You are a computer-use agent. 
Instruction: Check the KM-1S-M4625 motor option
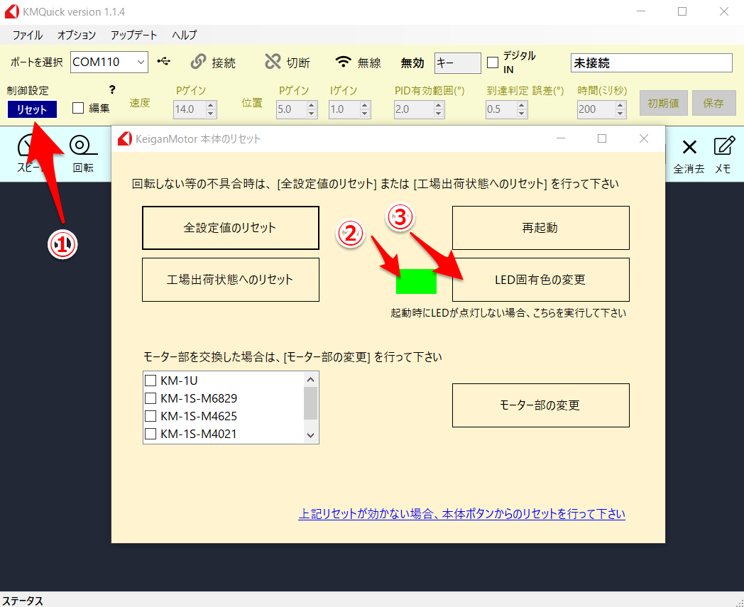click(151, 416)
